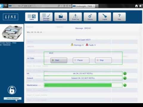Open the Message Selection page
Image resolution: width=143 pixels, height=107 pixels.
[x=46, y=17]
